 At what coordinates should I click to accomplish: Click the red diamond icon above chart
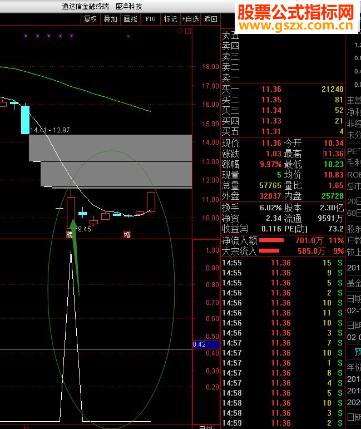coord(180,31)
